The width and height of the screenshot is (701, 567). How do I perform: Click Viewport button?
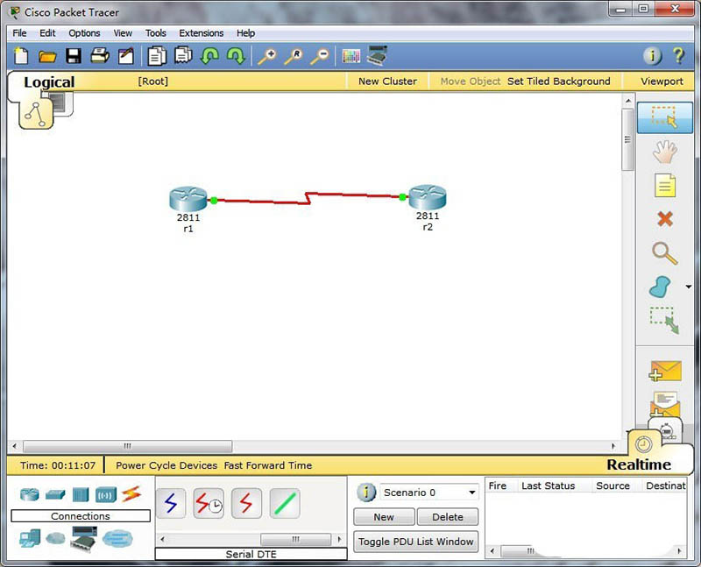(x=662, y=82)
